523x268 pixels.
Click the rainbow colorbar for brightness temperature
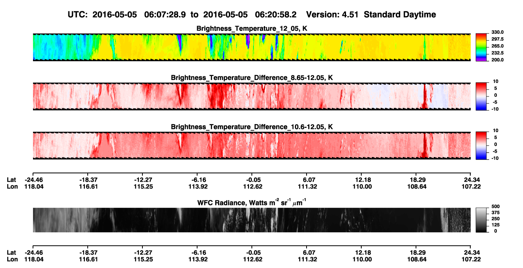[482, 47]
